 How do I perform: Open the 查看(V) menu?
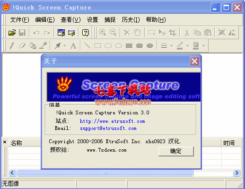click(x=70, y=20)
